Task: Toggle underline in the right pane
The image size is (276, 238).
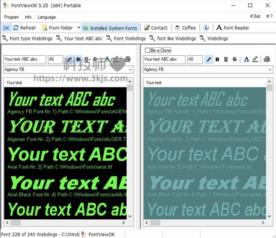Action: pos(226,59)
